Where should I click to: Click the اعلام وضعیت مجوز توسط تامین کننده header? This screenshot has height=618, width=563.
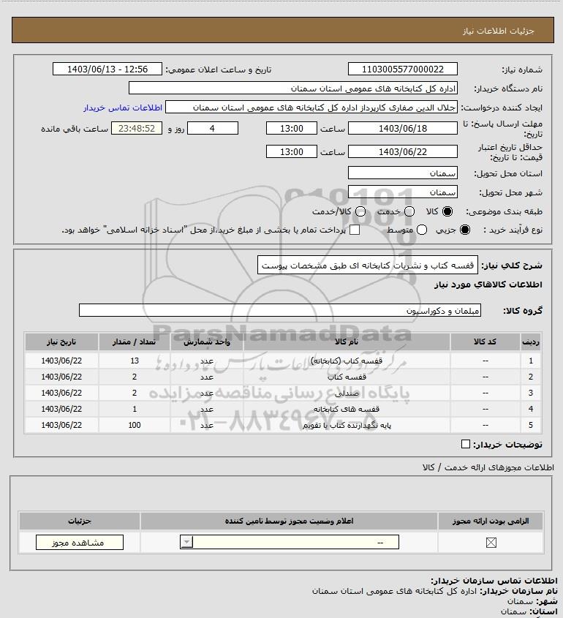[290, 521]
